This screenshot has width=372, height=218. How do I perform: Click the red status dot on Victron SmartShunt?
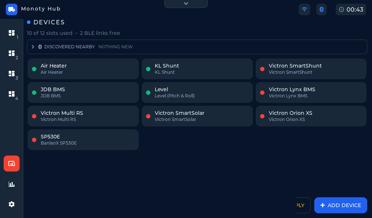[262, 69]
